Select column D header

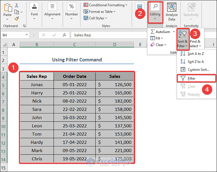point(115,44)
